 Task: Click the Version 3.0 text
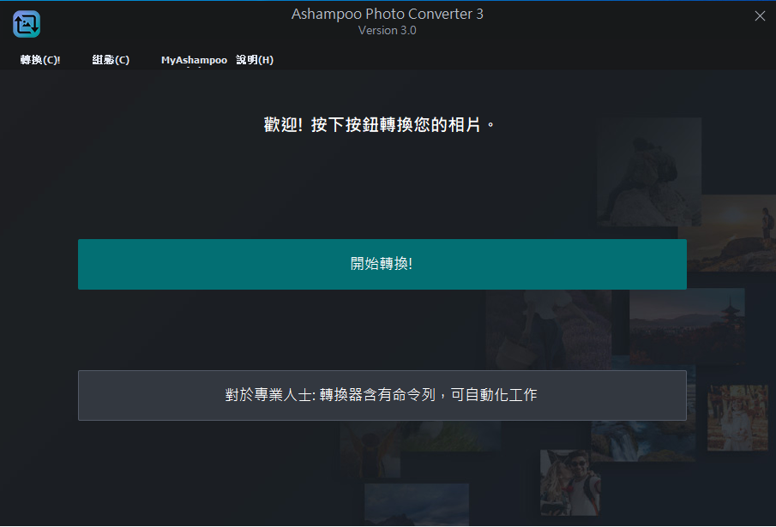click(387, 31)
